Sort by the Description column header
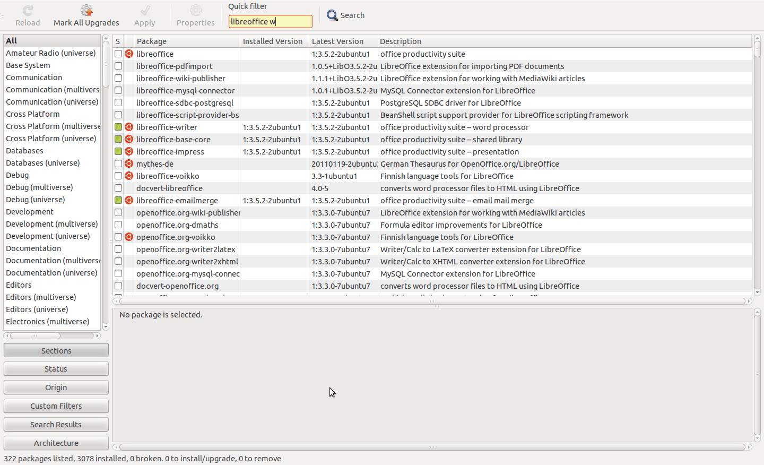 tap(565, 41)
